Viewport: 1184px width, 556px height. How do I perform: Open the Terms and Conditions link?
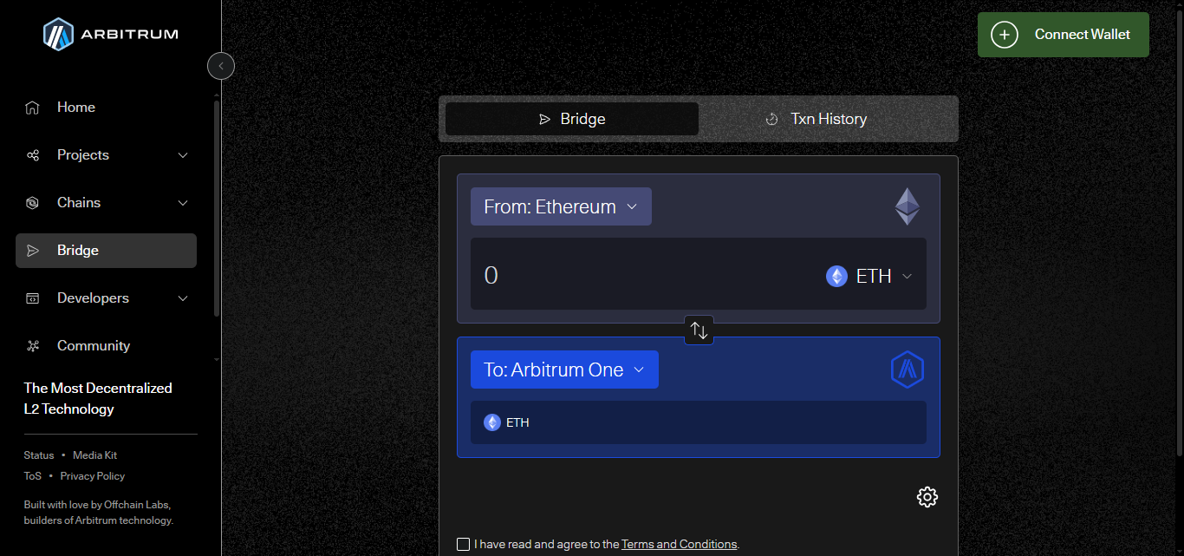click(x=679, y=545)
